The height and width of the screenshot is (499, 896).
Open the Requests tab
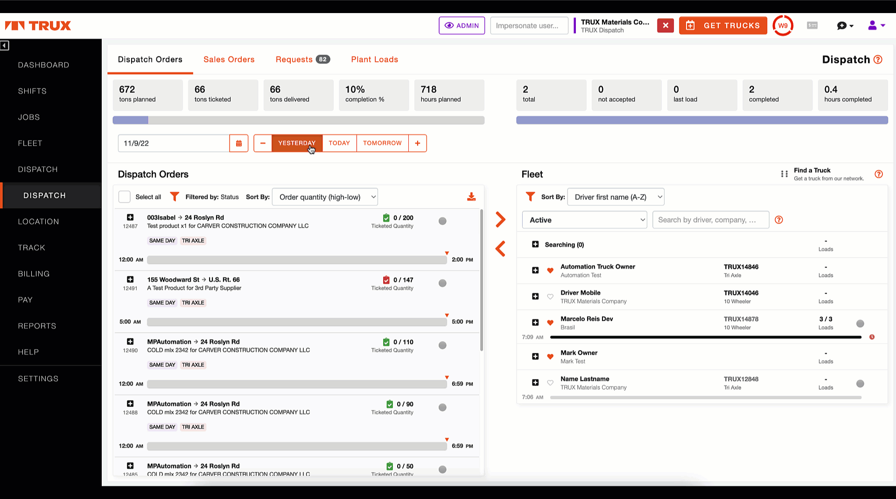(302, 59)
